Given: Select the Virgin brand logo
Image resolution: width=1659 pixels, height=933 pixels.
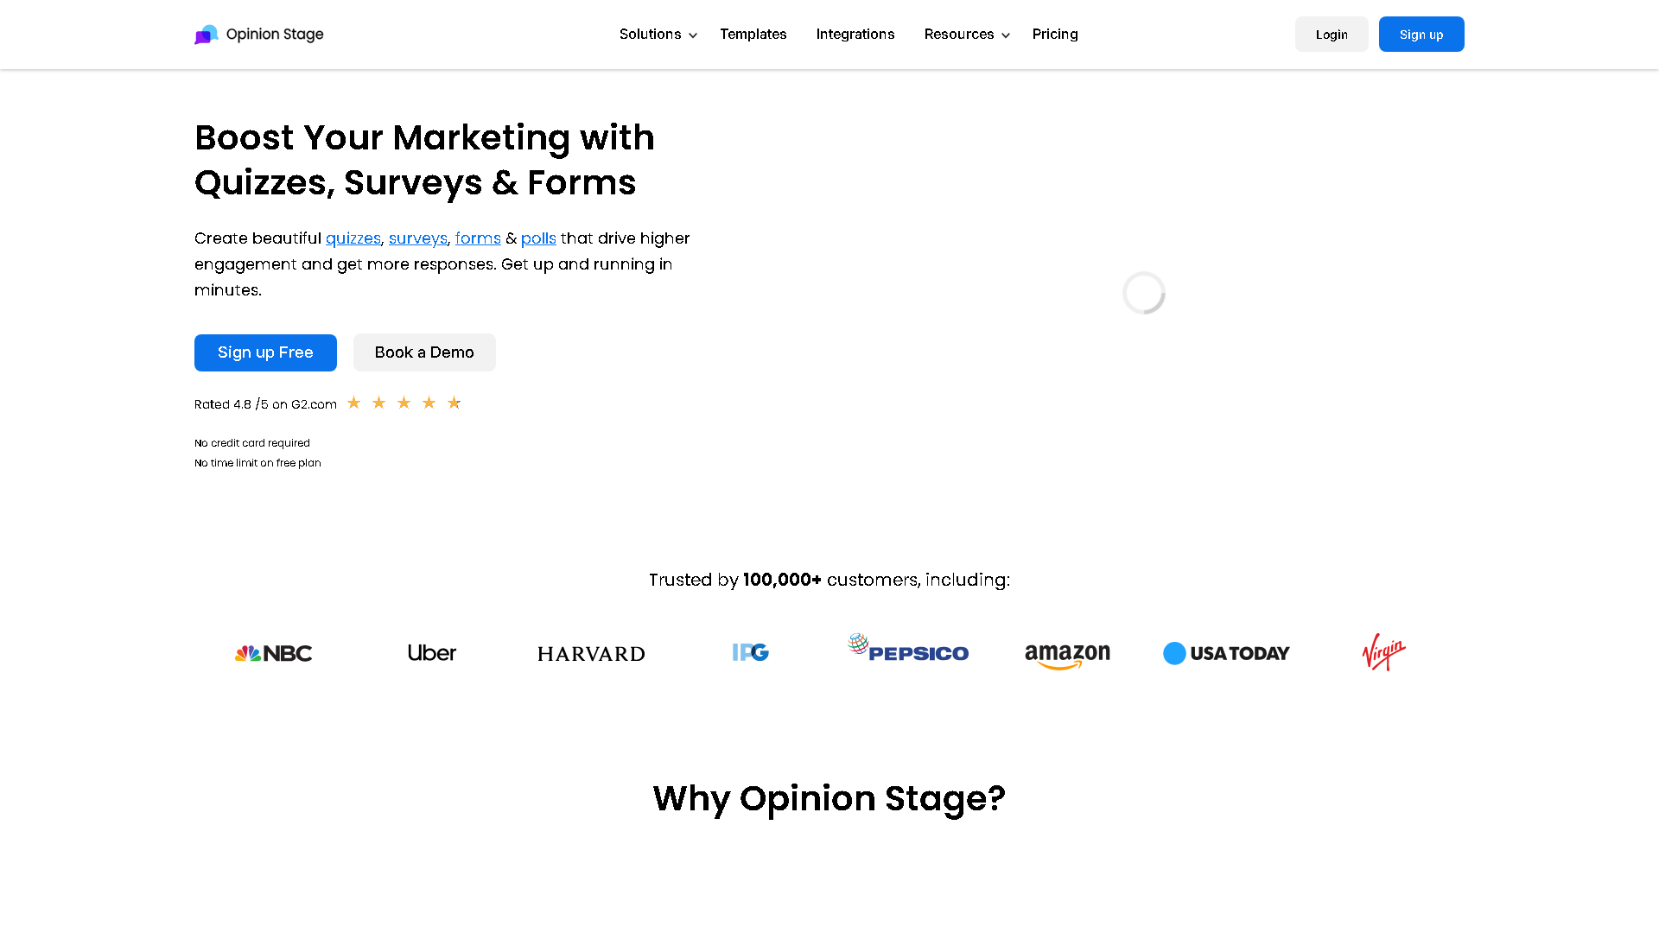Looking at the screenshot, I should [1382, 652].
